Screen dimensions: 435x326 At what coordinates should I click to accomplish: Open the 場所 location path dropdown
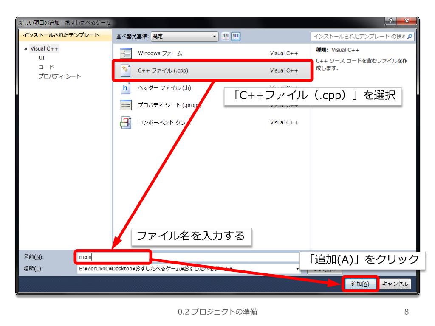coord(297,269)
